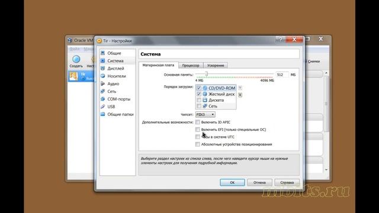The image size is (379, 213).
Task: Click the Носители section icon
Action: pyautogui.click(x=103, y=76)
